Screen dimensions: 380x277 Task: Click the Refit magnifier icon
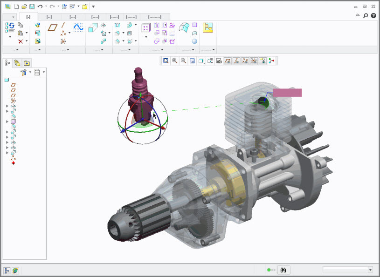pos(166,61)
